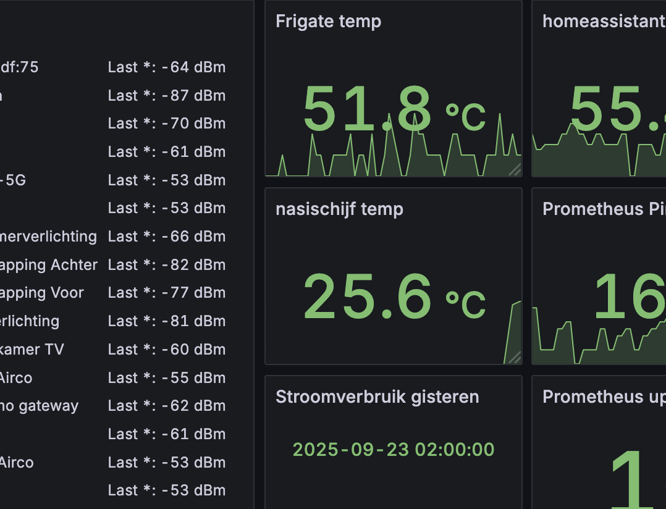This screenshot has height=509, width=666.
Task: Click the homeassistant panel title
Action: coord(604,21)
